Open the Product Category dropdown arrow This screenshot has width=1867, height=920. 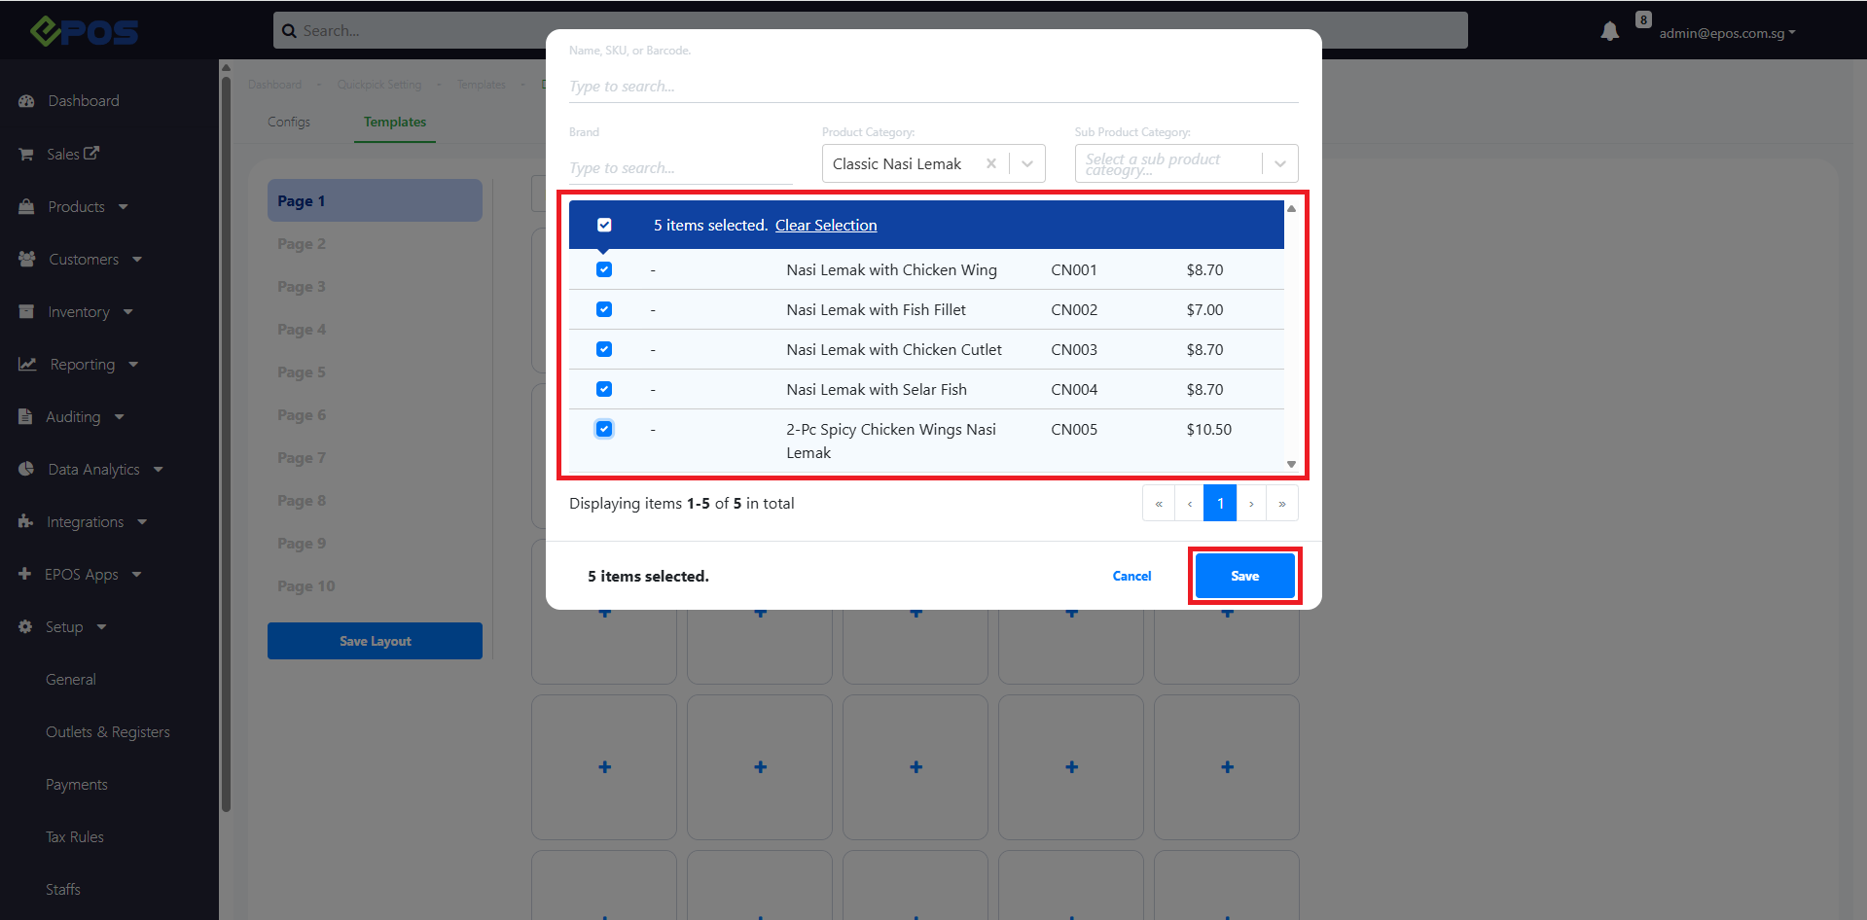1027,163
